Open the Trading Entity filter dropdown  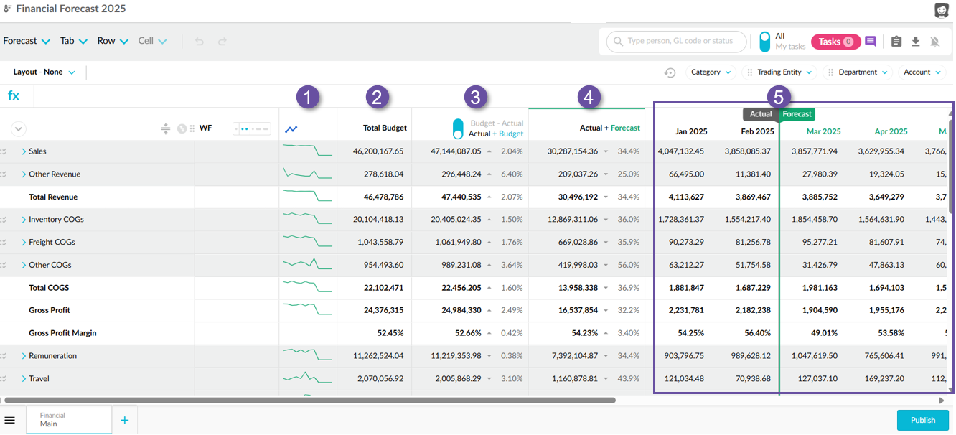(x=780, y=72)
